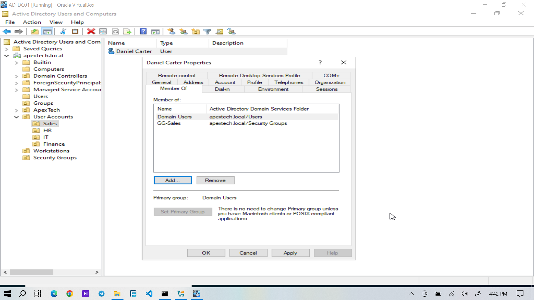This screenshot has height=300, width=534.
Task: Open the Action menu
Action: click(32, 22)
